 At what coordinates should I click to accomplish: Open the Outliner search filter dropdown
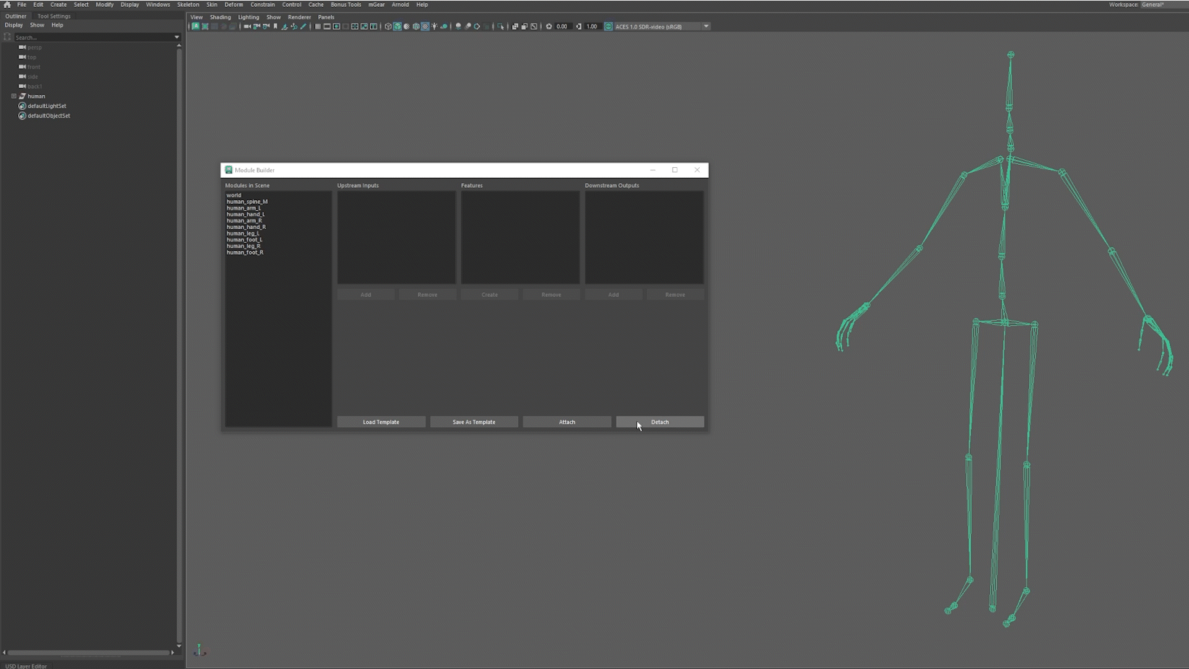176,37
